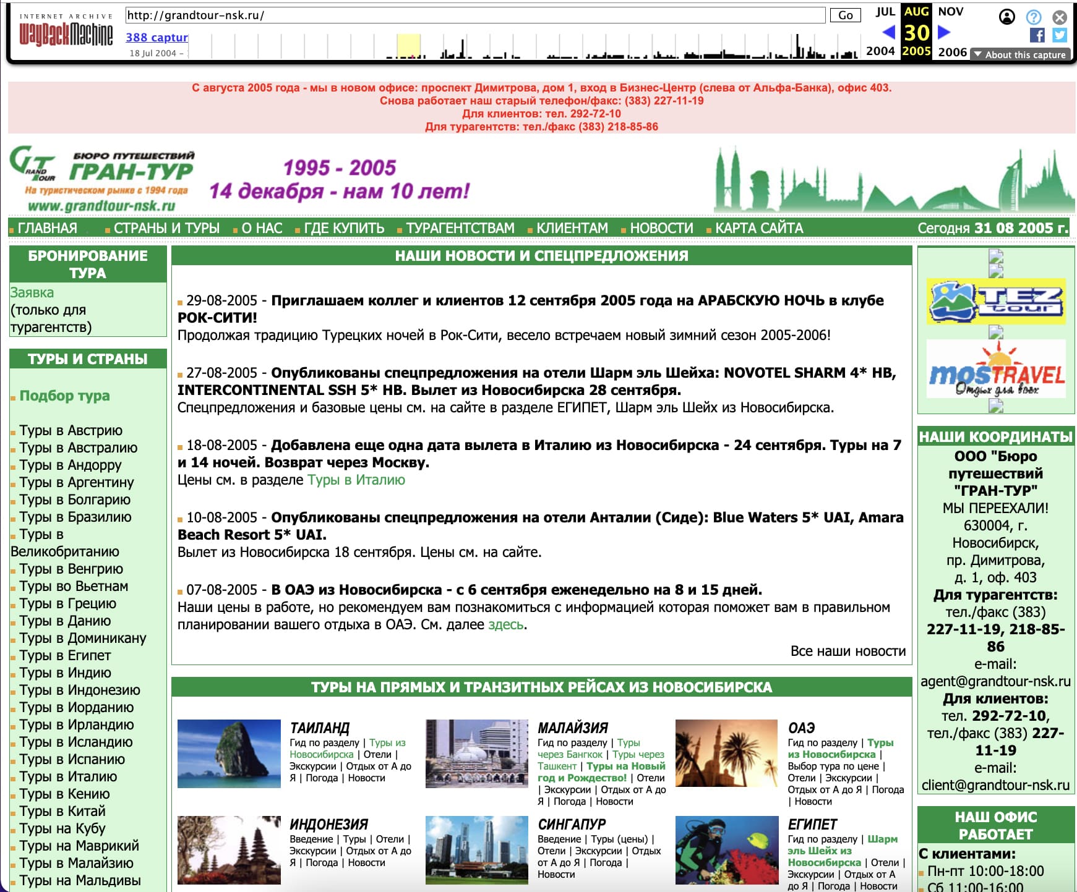Click здесь link in UAE news item
This screenshot has height=892, width=1077.
point(506,624)
